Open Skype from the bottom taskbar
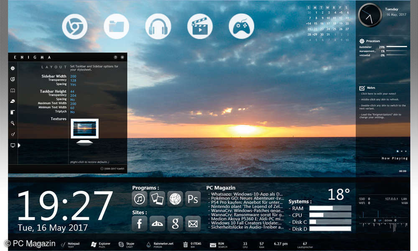 [x=120, y=244]
